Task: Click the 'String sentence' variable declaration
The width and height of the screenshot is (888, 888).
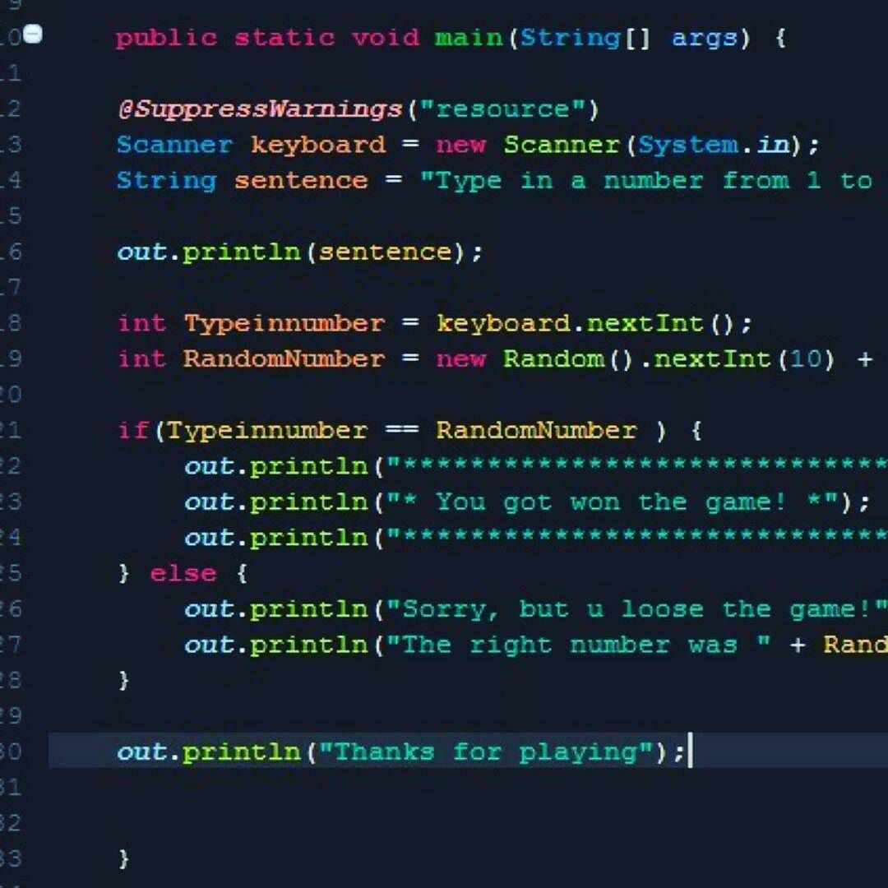Action: (243, 181)
